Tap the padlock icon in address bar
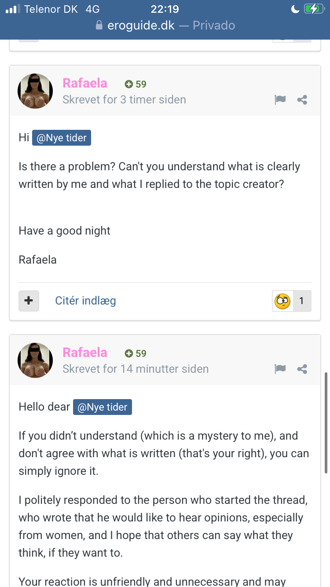 (99, 26)
